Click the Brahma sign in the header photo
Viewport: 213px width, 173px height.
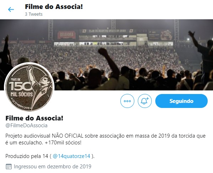point(66,35)
